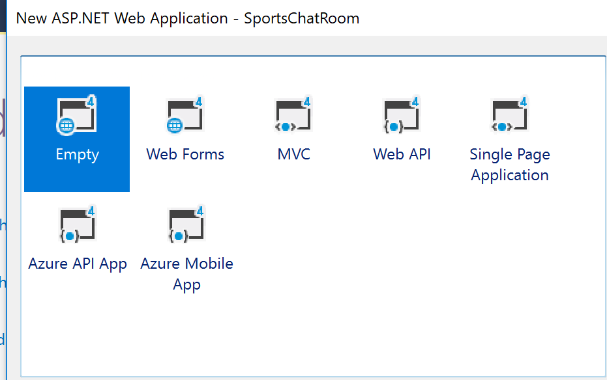Pick the MVC template icon

pos(293,116)
